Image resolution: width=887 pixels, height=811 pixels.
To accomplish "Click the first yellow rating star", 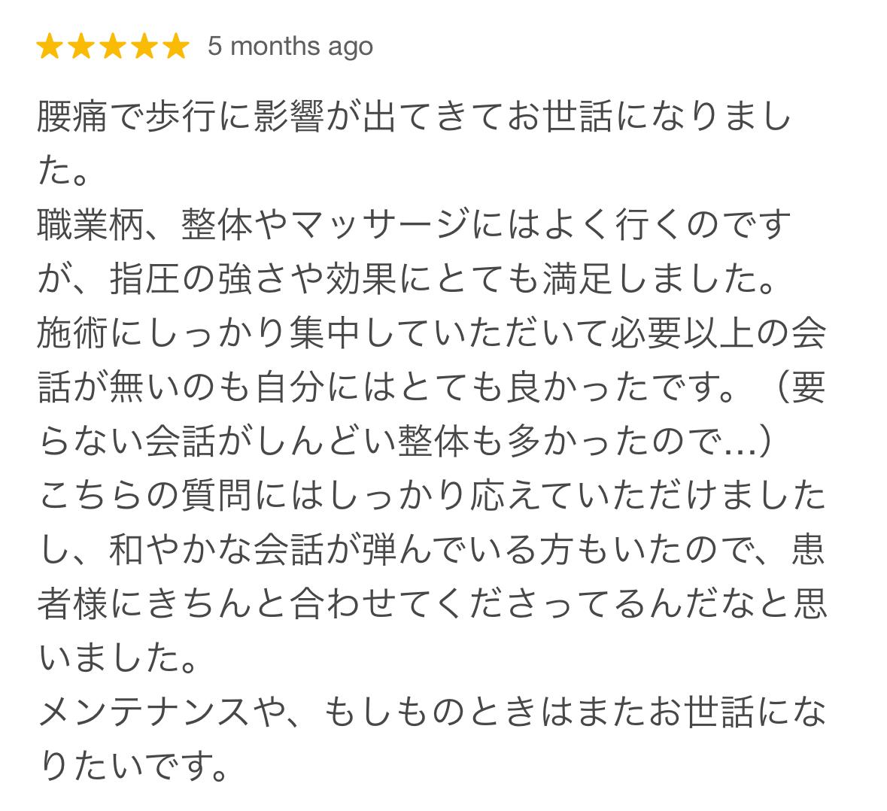I will click(50, 47).
